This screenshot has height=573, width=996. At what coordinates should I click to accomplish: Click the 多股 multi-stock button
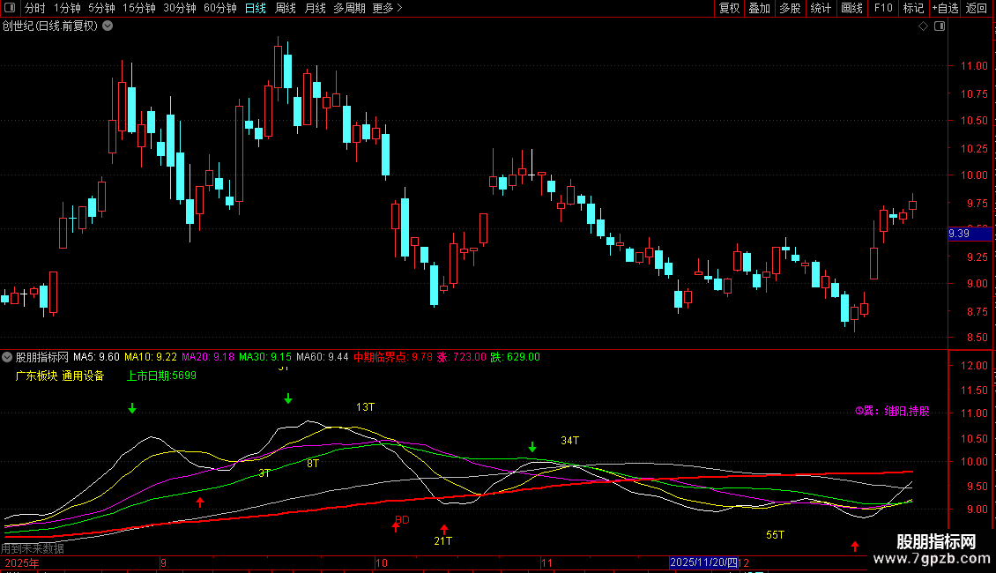(x=790, y=8)
